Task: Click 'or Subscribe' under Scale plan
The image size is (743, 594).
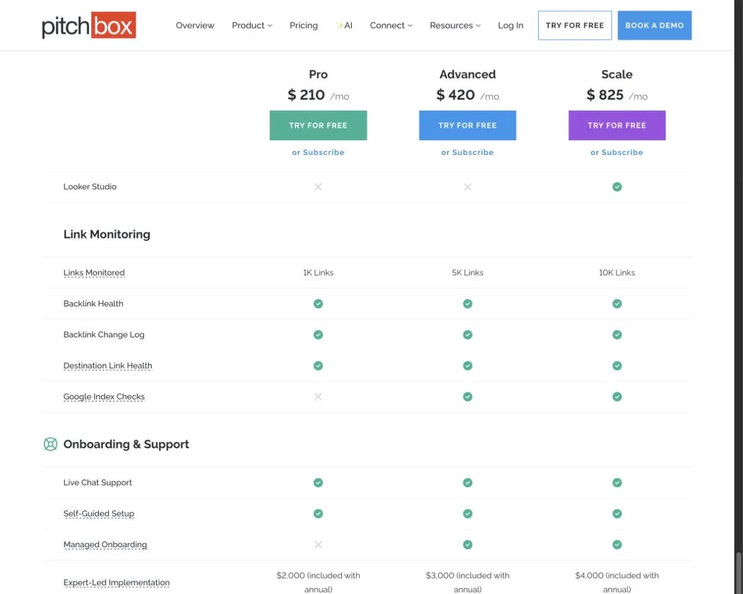Action: [x=617, y=152]
